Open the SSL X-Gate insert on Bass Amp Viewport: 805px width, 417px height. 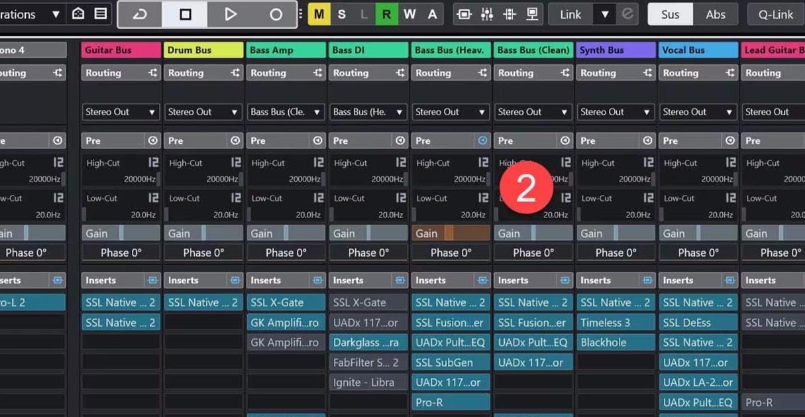286,302
